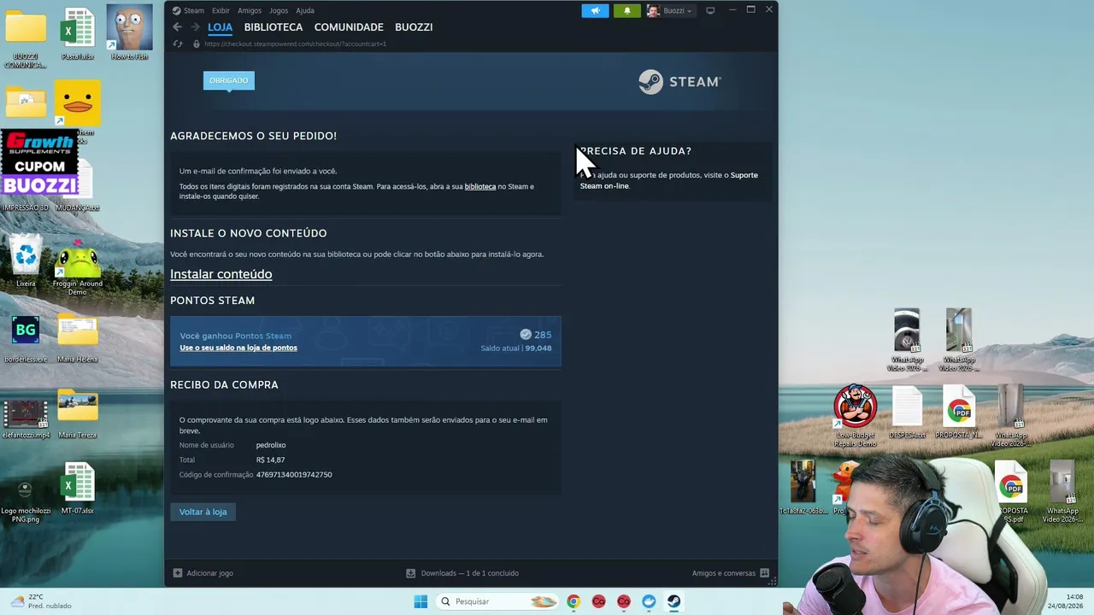
Task: Open the BUOZZI profile tab
Action: pos(414,27)
